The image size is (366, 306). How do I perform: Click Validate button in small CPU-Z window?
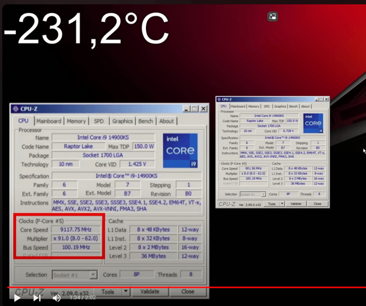click(x=296, y=204)
